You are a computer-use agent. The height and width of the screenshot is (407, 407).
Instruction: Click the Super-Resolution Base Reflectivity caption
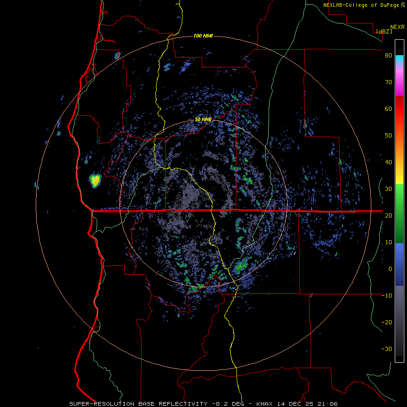pos(203,404)
